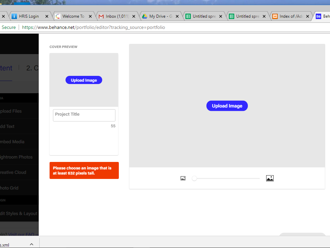Click the Google Drive favicon
The height and width of the screenshot is (248, 330).
(x=145, y=16)
